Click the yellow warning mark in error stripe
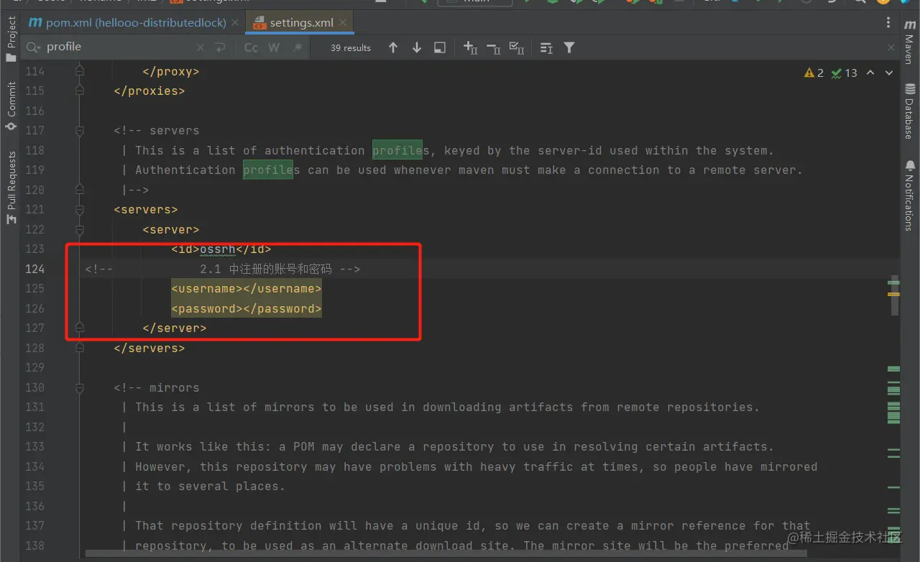 893,294
